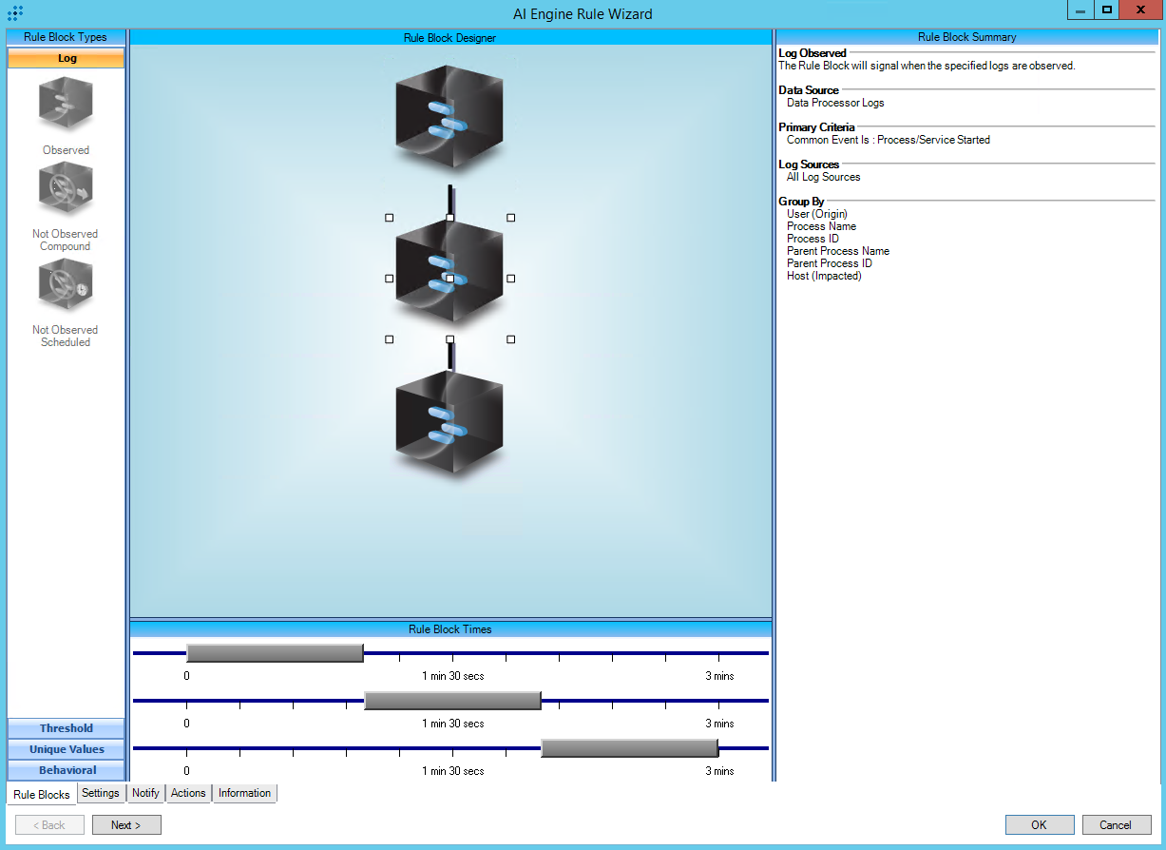The width and height of the screenshot is (1166, 850).
Task: Collapse the Log rule block category
Action: 66,59
